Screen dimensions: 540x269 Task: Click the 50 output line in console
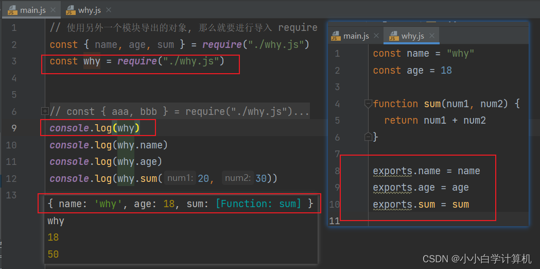point(53,255)
